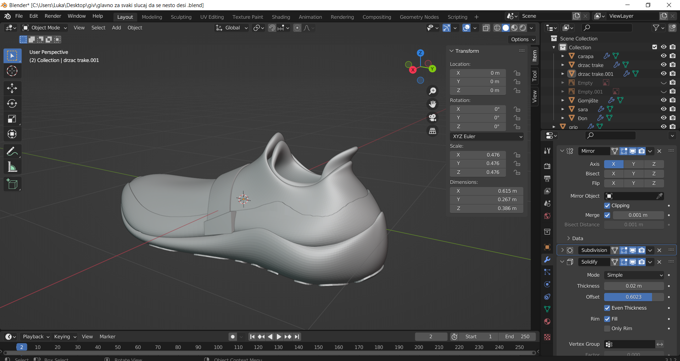Open the Object Data green triangle tab
Image resolution: width=680 pixels, height=361 pixels.
(x=547, y=309)
